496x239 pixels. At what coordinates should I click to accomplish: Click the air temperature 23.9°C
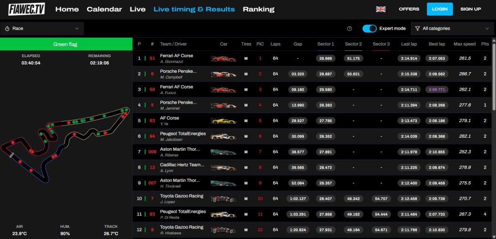[19, 234]
